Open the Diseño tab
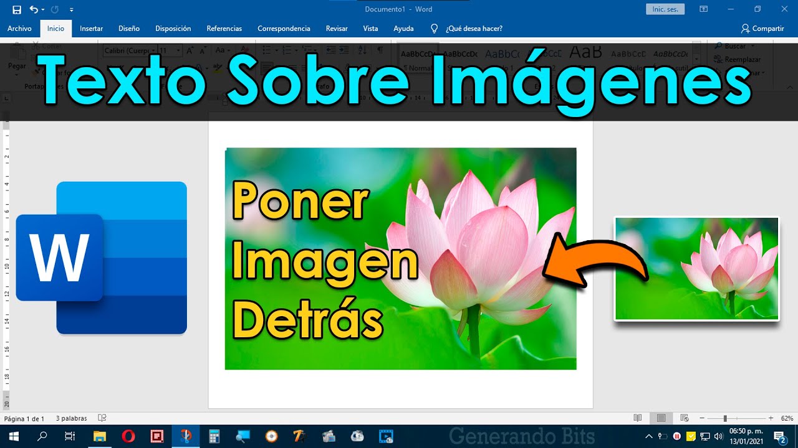Screen dimensions: 798x448 coord(129,29)
